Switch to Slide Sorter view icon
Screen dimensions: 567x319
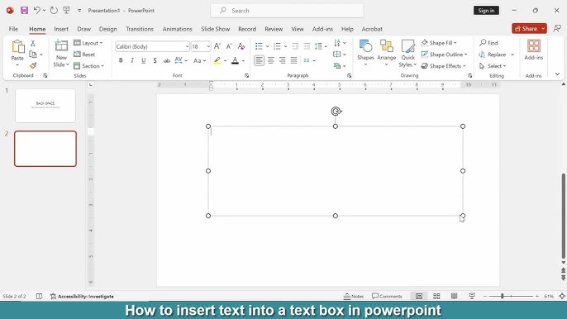click(436, 296)
